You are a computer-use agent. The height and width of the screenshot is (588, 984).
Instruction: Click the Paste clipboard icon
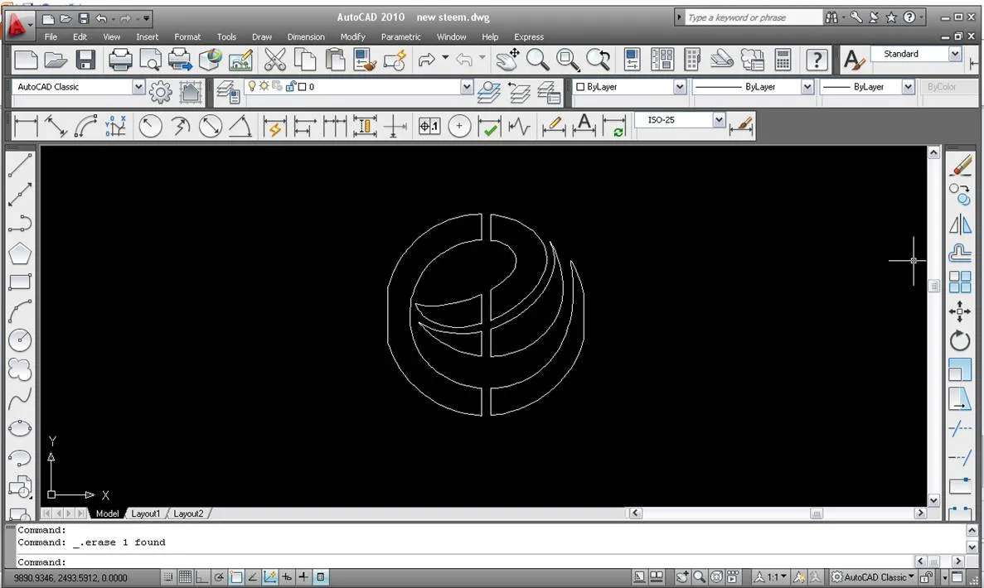(x=335, y=60)
